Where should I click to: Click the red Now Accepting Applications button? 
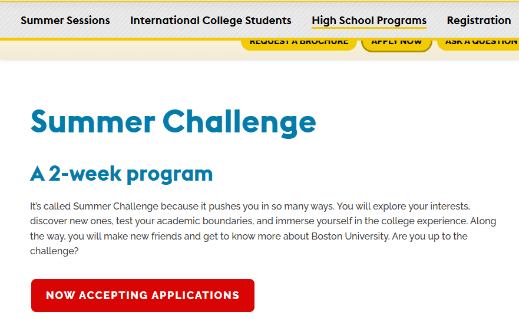click(143, 295)
